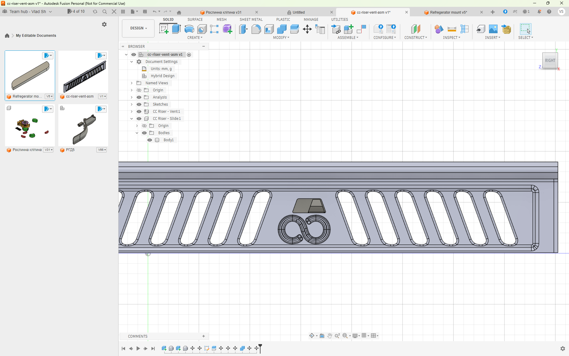Open the Refregerator mount v5 document tab
Screen dimensions: 569x356
pos(448,12)
